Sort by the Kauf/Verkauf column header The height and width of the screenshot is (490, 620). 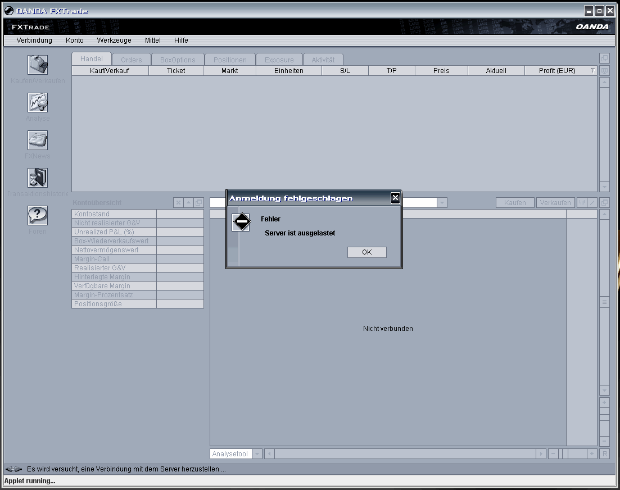tap(110, 71)
